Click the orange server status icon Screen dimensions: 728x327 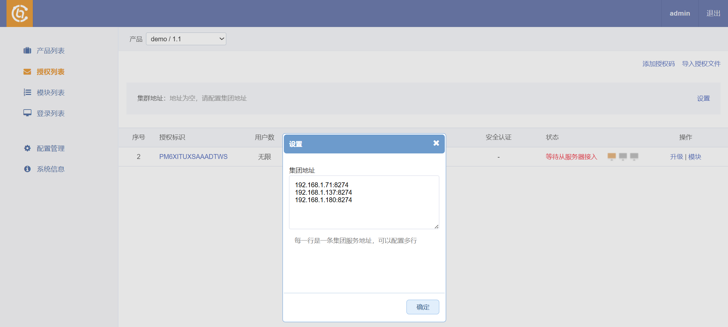611,156
